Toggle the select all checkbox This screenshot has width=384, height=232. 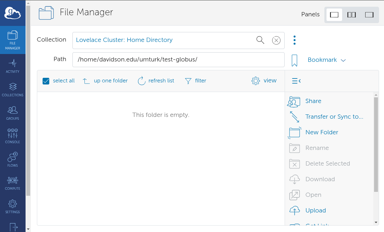(x=46, y=81)
